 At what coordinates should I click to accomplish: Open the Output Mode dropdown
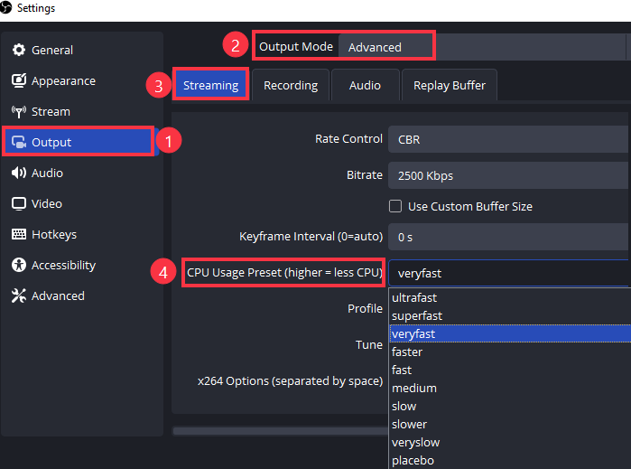483,47
